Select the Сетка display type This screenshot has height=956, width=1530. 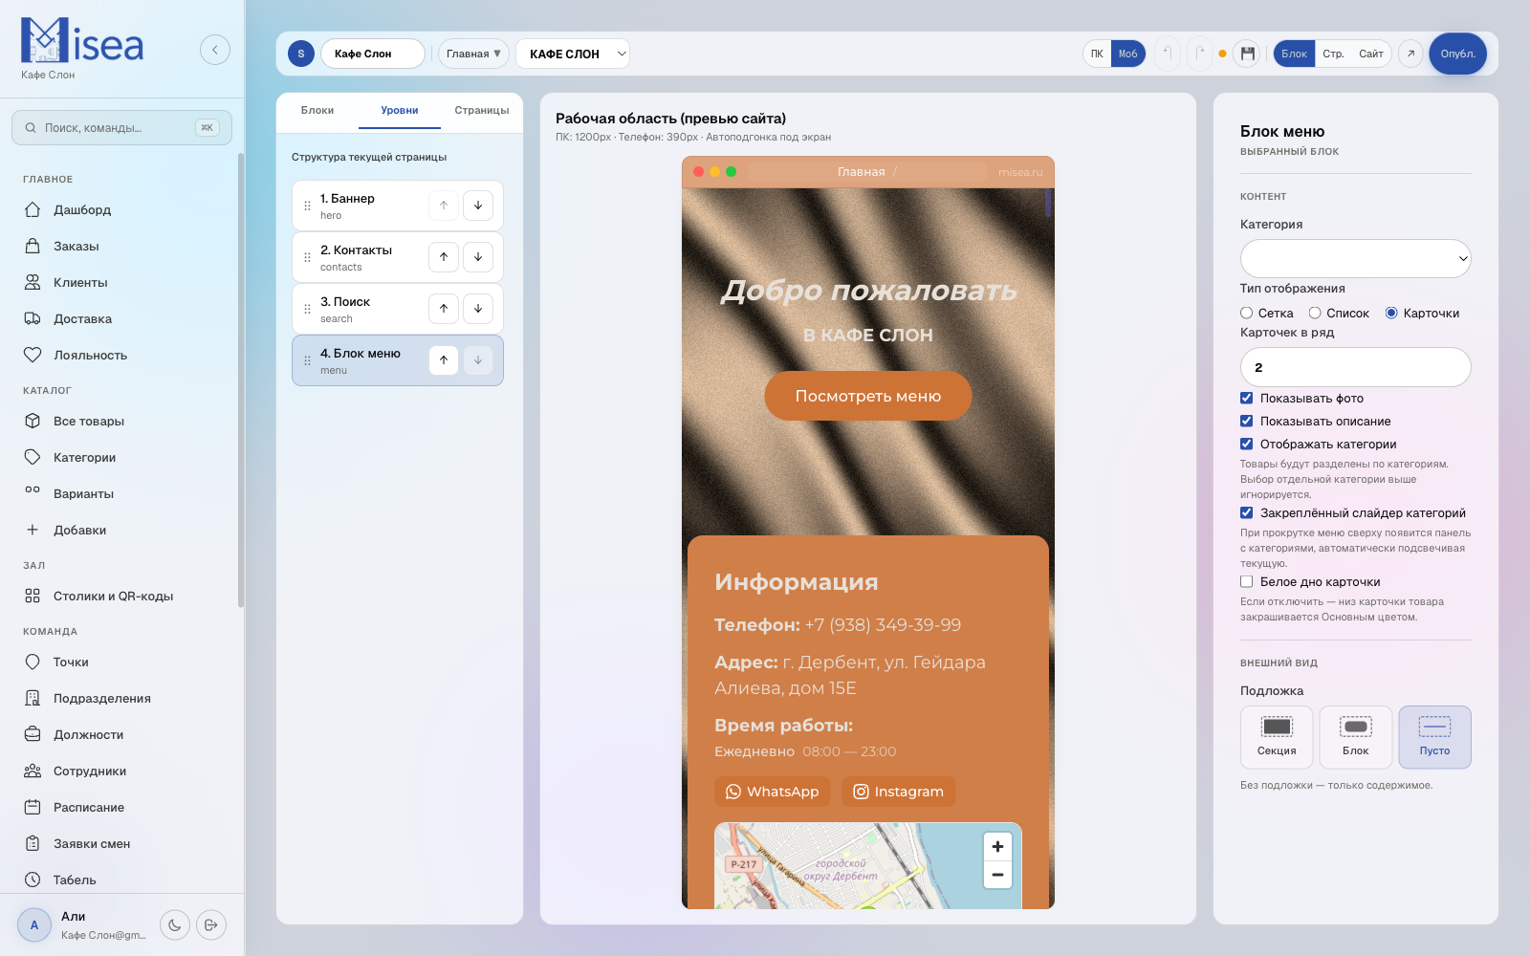(x=1246, y=313)
